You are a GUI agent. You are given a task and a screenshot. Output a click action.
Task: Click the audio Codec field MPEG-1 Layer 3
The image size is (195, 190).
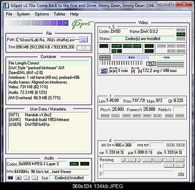click(x=42, y=164)
